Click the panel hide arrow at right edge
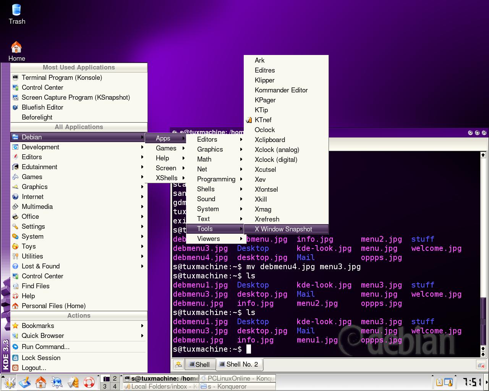489x391 pixels. [486, 383]
